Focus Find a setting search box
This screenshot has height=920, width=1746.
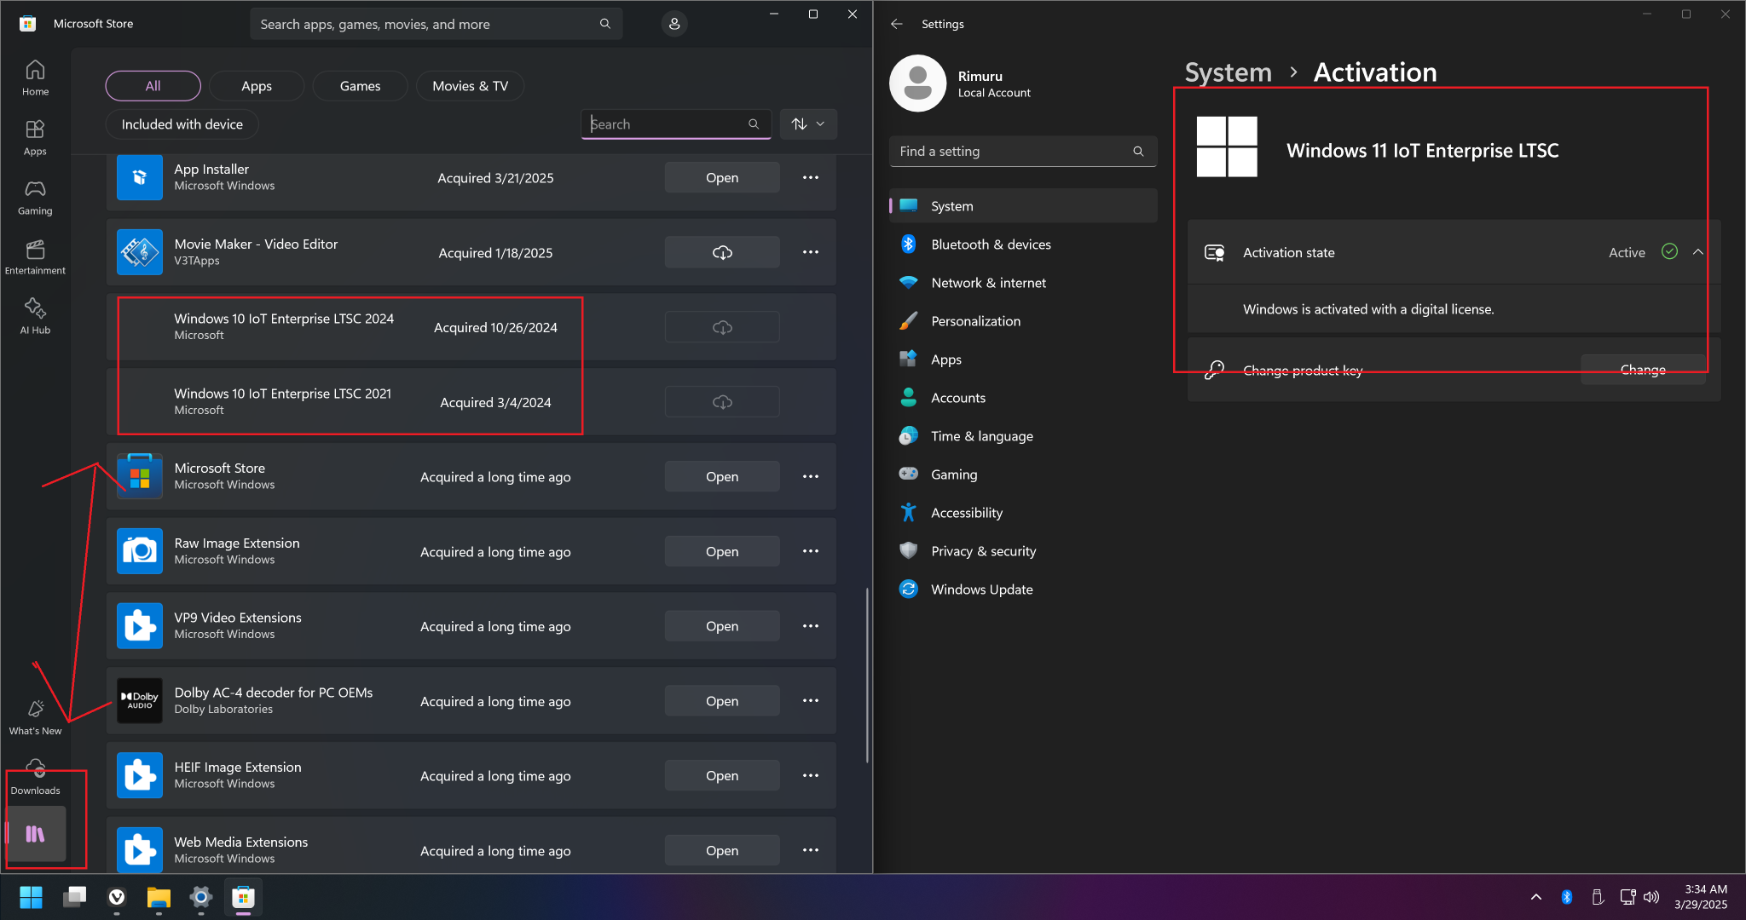(1023, 151)
